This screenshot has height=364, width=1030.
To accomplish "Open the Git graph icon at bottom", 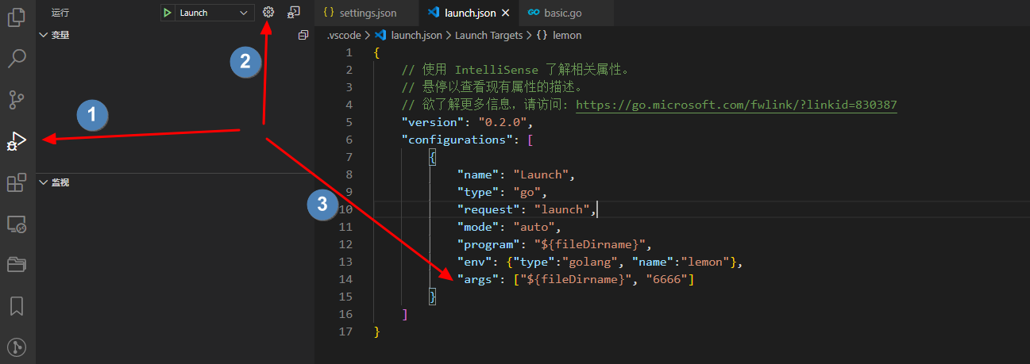I will pos(17,347).
